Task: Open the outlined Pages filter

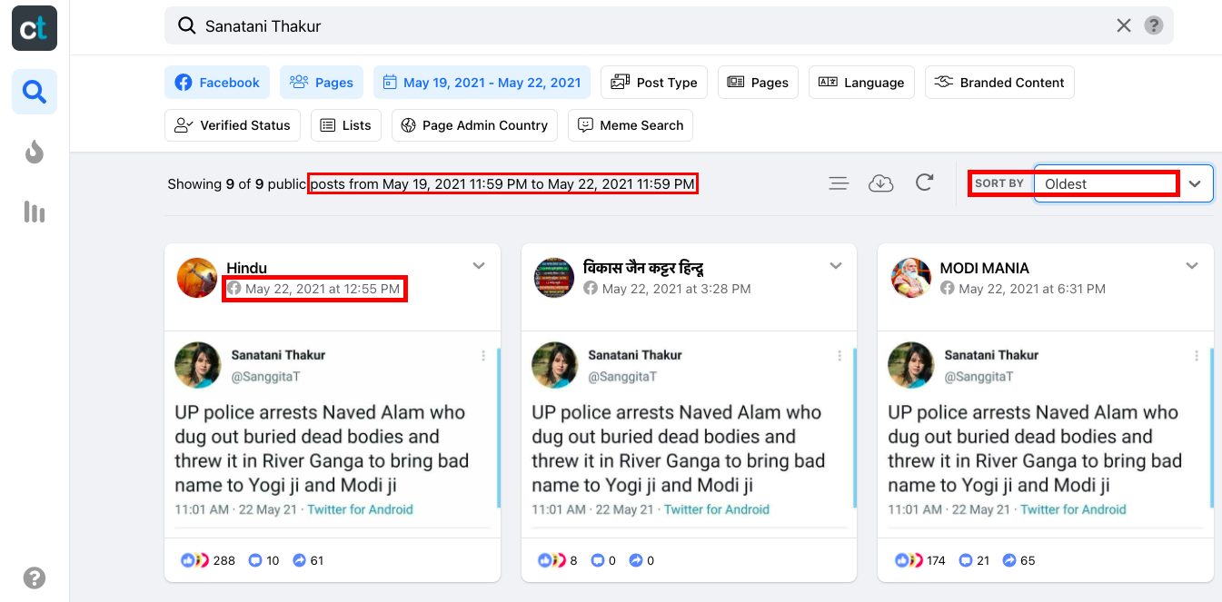Action: pyautogui.click(x=758, y=83)
